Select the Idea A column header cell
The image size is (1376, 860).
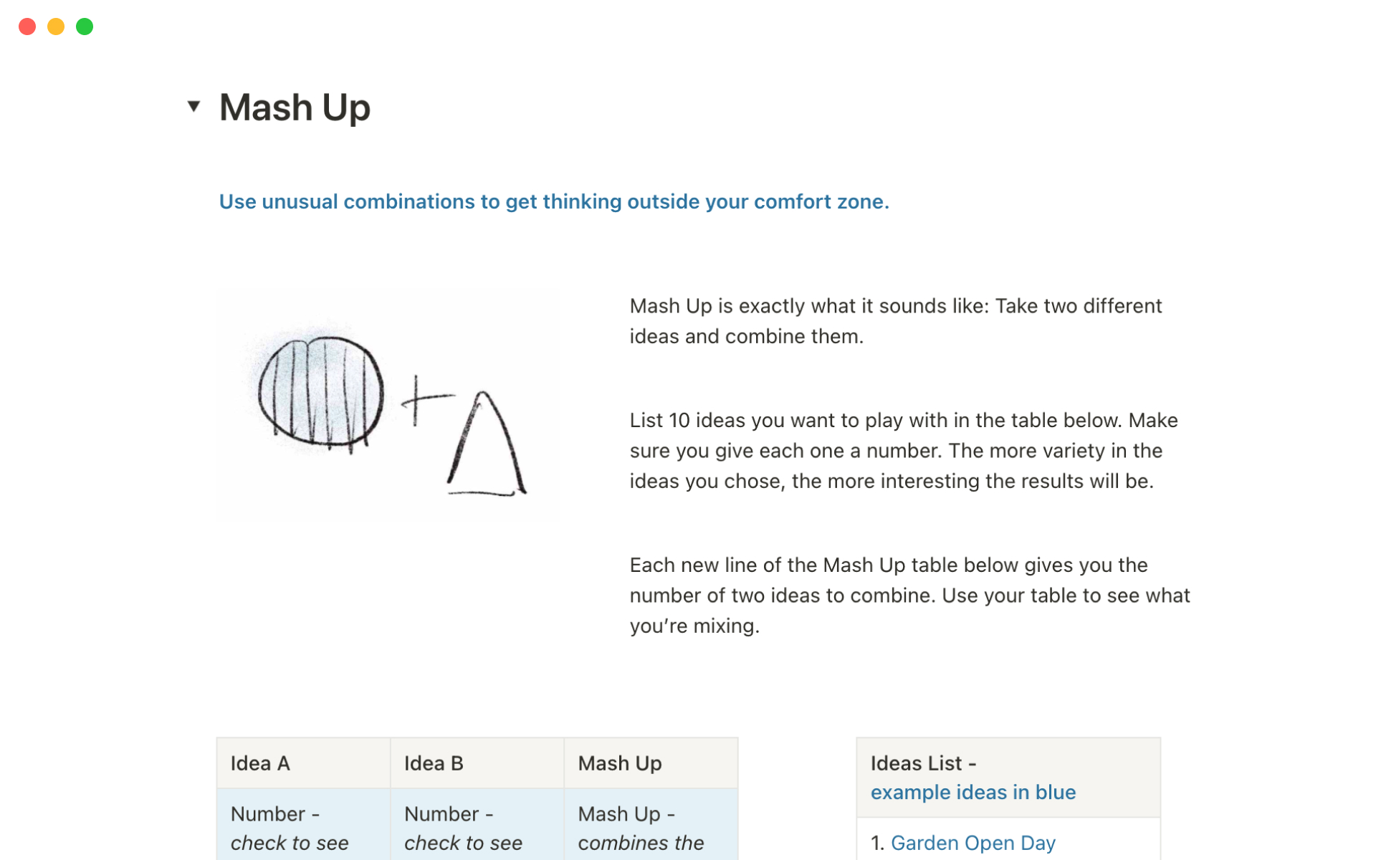tap(303, 763)
